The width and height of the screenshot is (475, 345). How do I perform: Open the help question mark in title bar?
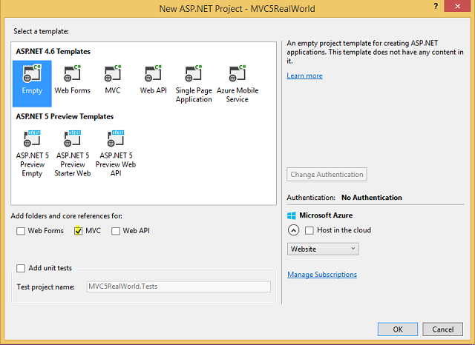[x=436, y=6]
